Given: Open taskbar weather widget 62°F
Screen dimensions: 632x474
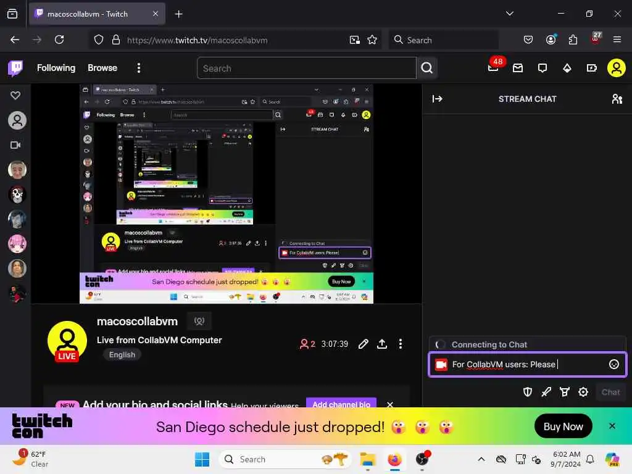Looking at the screenshot, I should coord(30,459).
